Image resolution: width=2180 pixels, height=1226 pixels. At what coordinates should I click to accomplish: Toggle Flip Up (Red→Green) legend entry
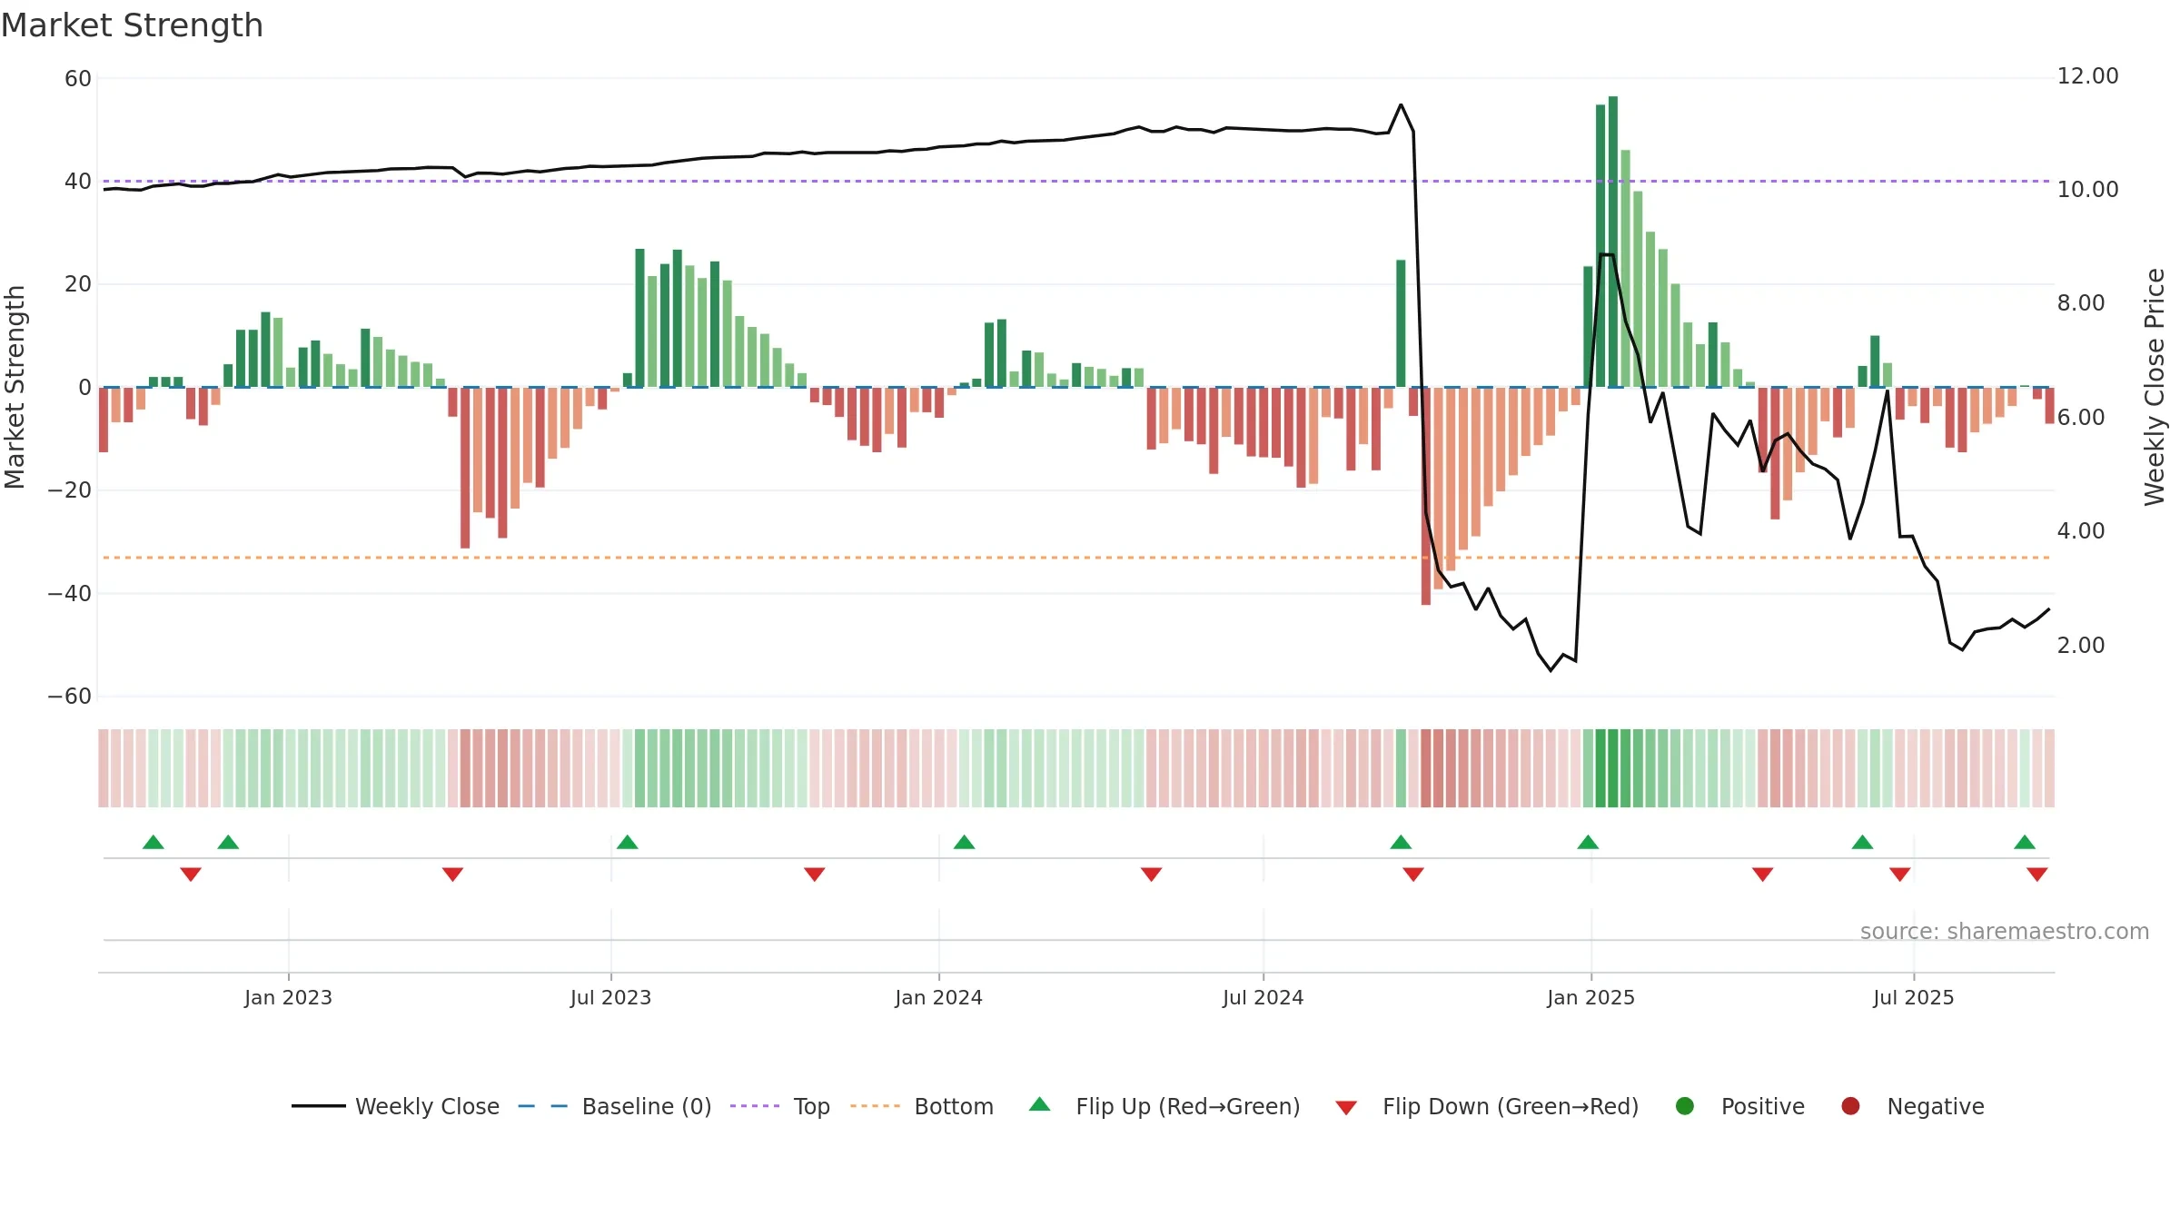point(1164,1106)
